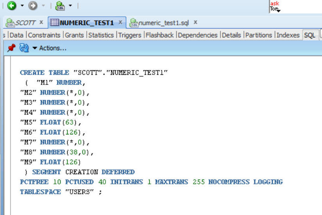Close the SCOTT tab

[x=41, y=22]
